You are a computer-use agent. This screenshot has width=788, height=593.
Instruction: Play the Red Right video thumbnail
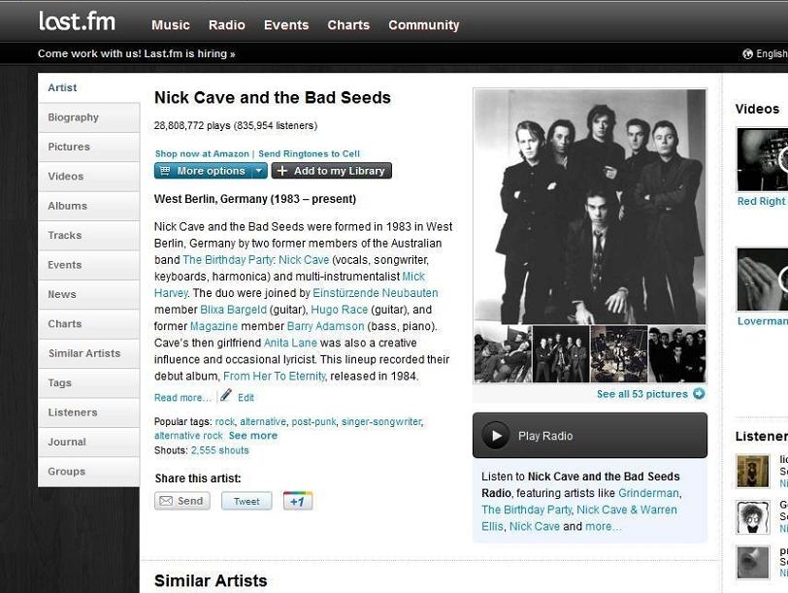(763, 160)
